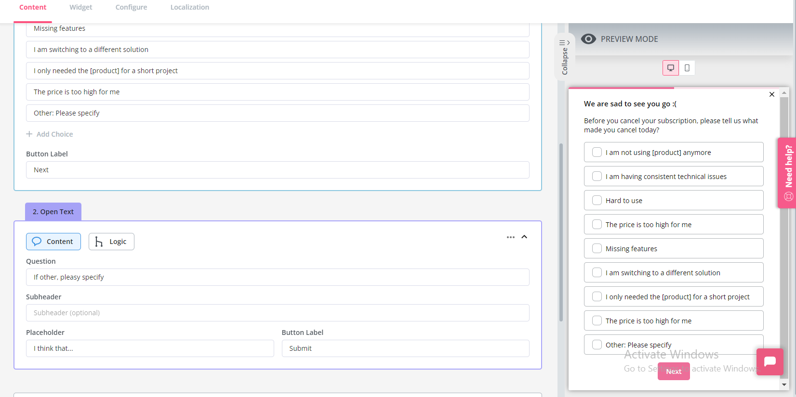
Task: Go to the Configure tab
Action: coord(131,7)
